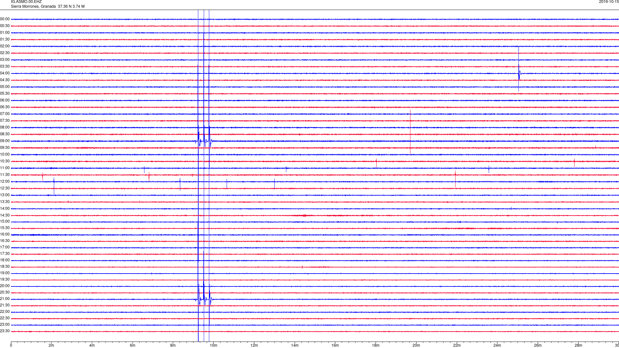This screenshot has height=348, width=619.
Task: Select the 07:00 trace time label
Action: click(x=5, y=114)
